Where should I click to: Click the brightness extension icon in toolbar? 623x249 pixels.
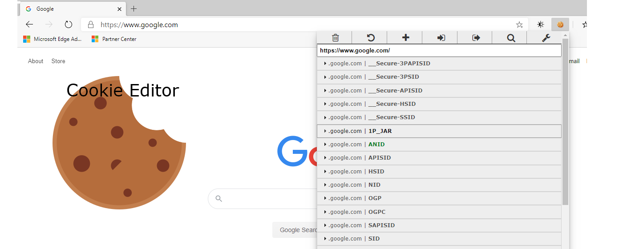coord(540,24)
